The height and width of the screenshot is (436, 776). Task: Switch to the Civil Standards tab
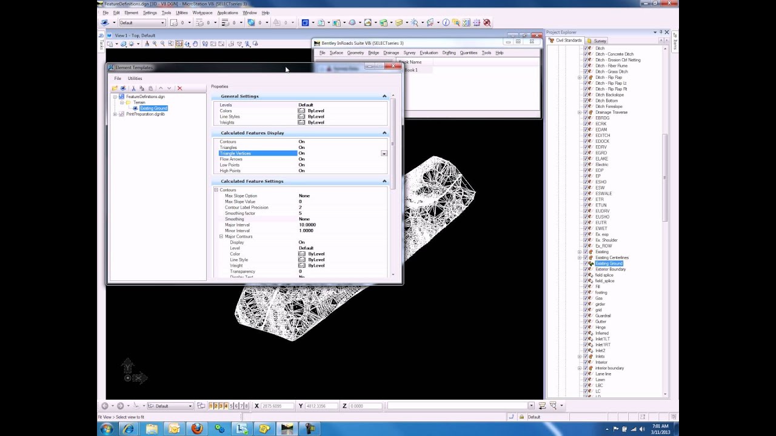coord(566,41)
